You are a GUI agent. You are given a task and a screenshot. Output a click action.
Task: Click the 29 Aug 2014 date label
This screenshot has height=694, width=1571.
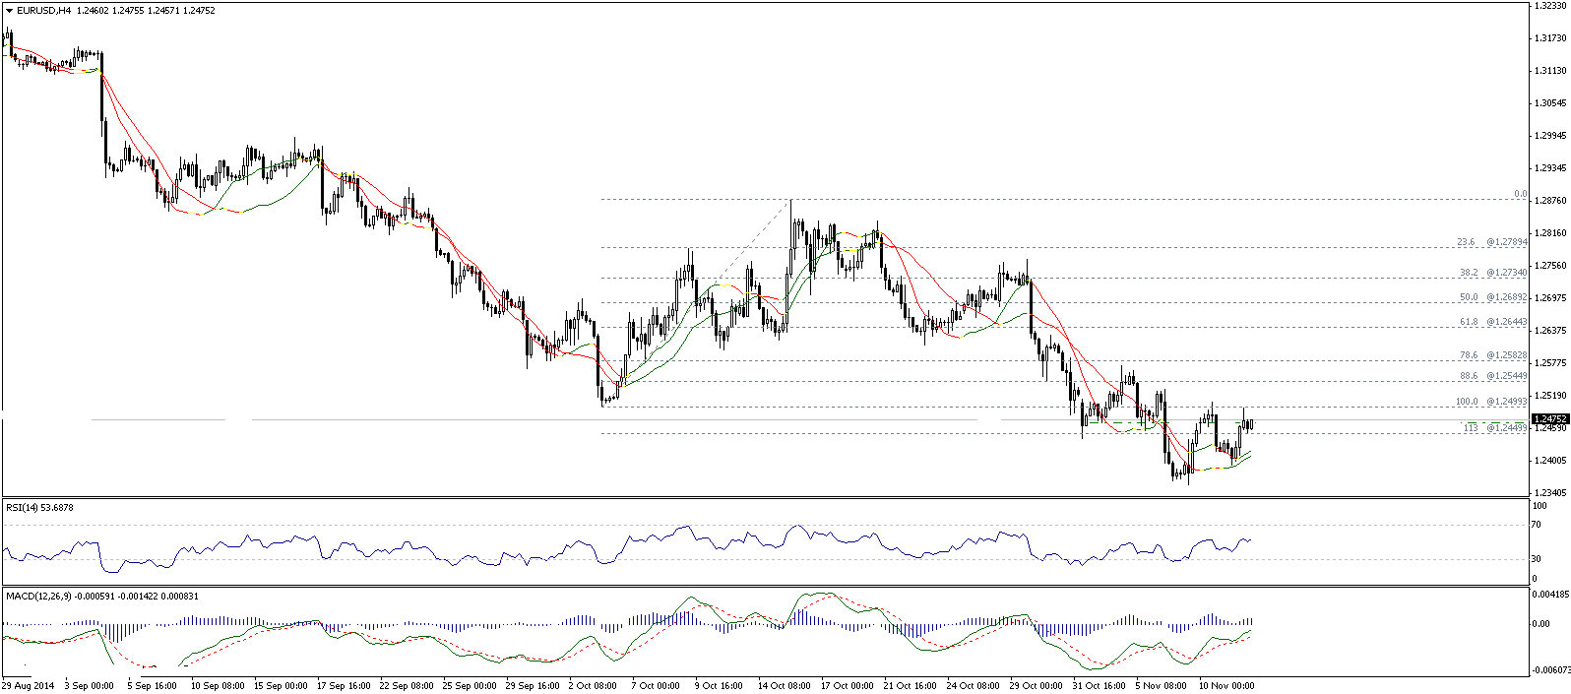tap(27, 685)
